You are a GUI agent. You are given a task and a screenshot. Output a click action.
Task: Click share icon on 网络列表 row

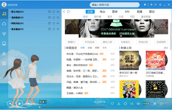(x=54, y=23)
